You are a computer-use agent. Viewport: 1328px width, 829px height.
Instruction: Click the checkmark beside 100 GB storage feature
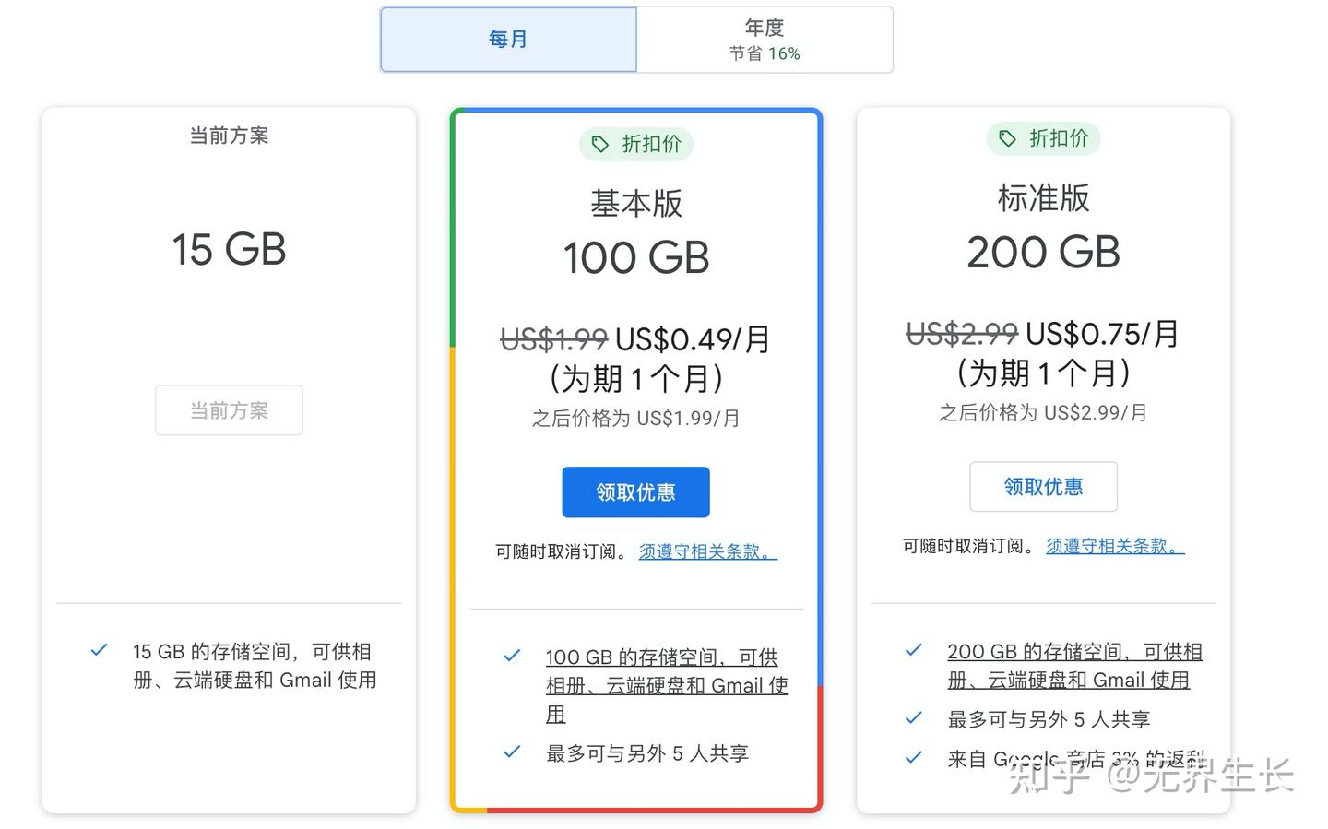[x=511, y=656]
